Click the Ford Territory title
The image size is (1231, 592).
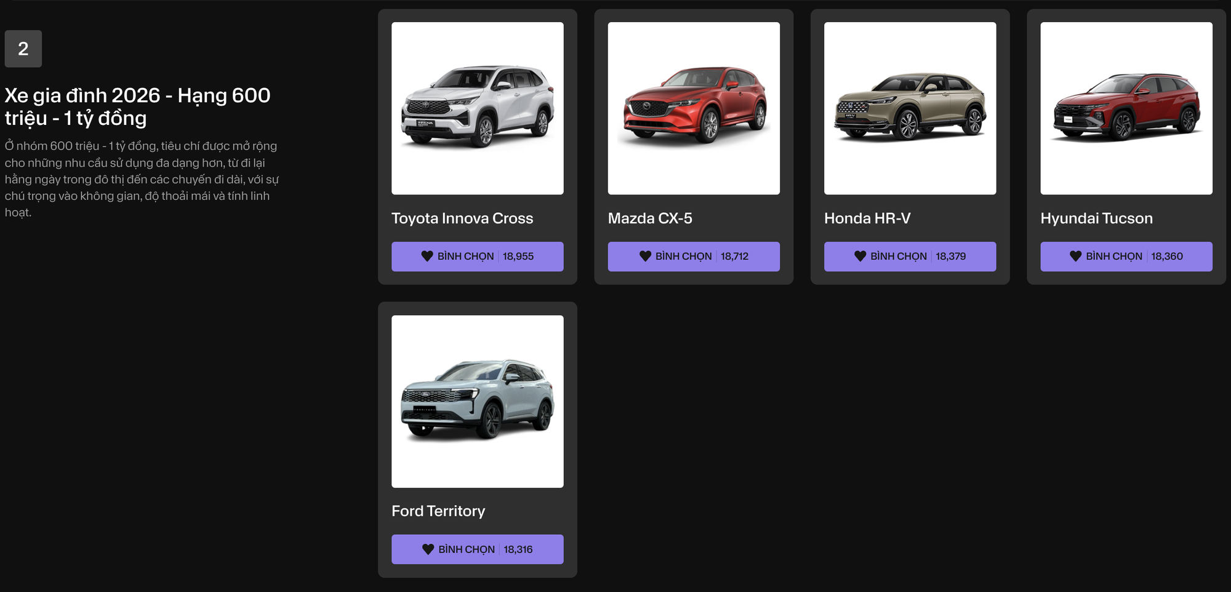(438, 511)
